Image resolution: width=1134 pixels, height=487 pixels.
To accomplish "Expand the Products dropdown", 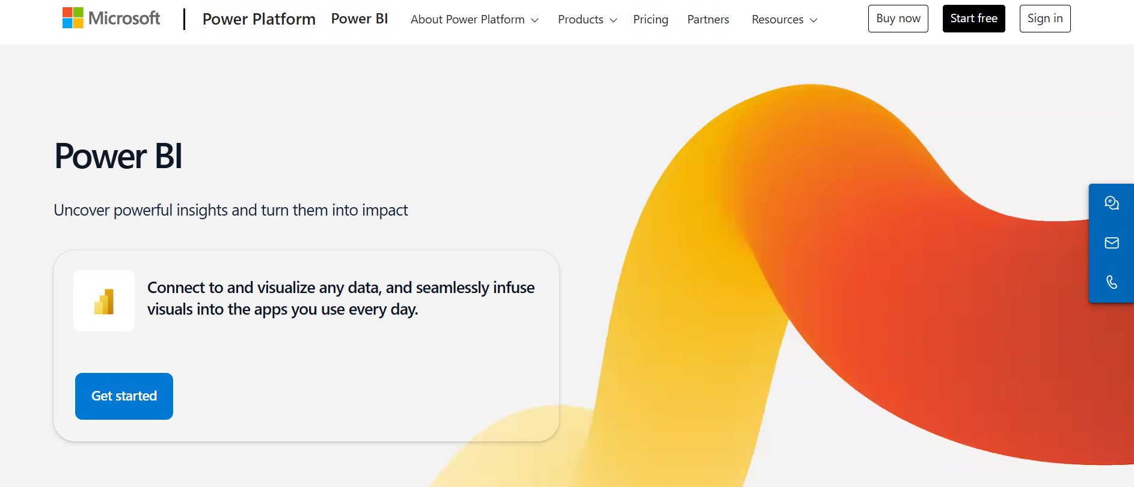I will tap(587, 19).
